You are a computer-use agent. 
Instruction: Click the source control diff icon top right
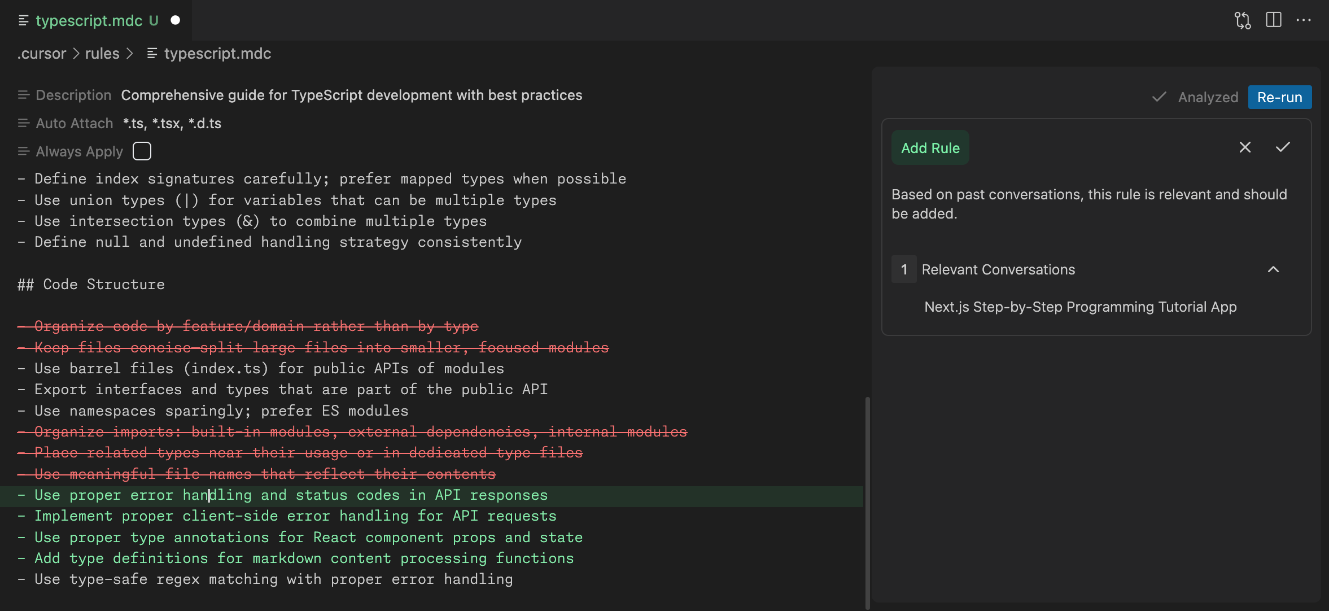coord(1243,20)
